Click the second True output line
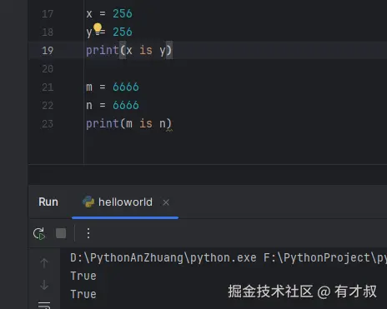The image size is (387, 309). (83, 294)
